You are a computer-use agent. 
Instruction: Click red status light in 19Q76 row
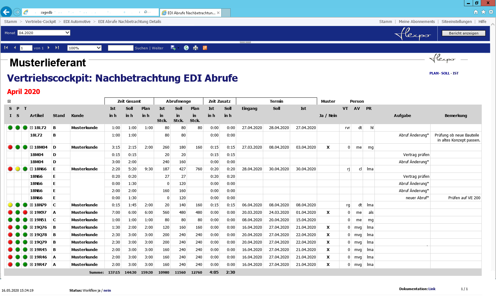pos(10,227)
